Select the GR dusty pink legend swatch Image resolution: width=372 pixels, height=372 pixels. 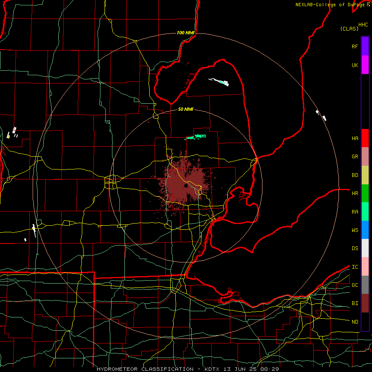point(365,157)
